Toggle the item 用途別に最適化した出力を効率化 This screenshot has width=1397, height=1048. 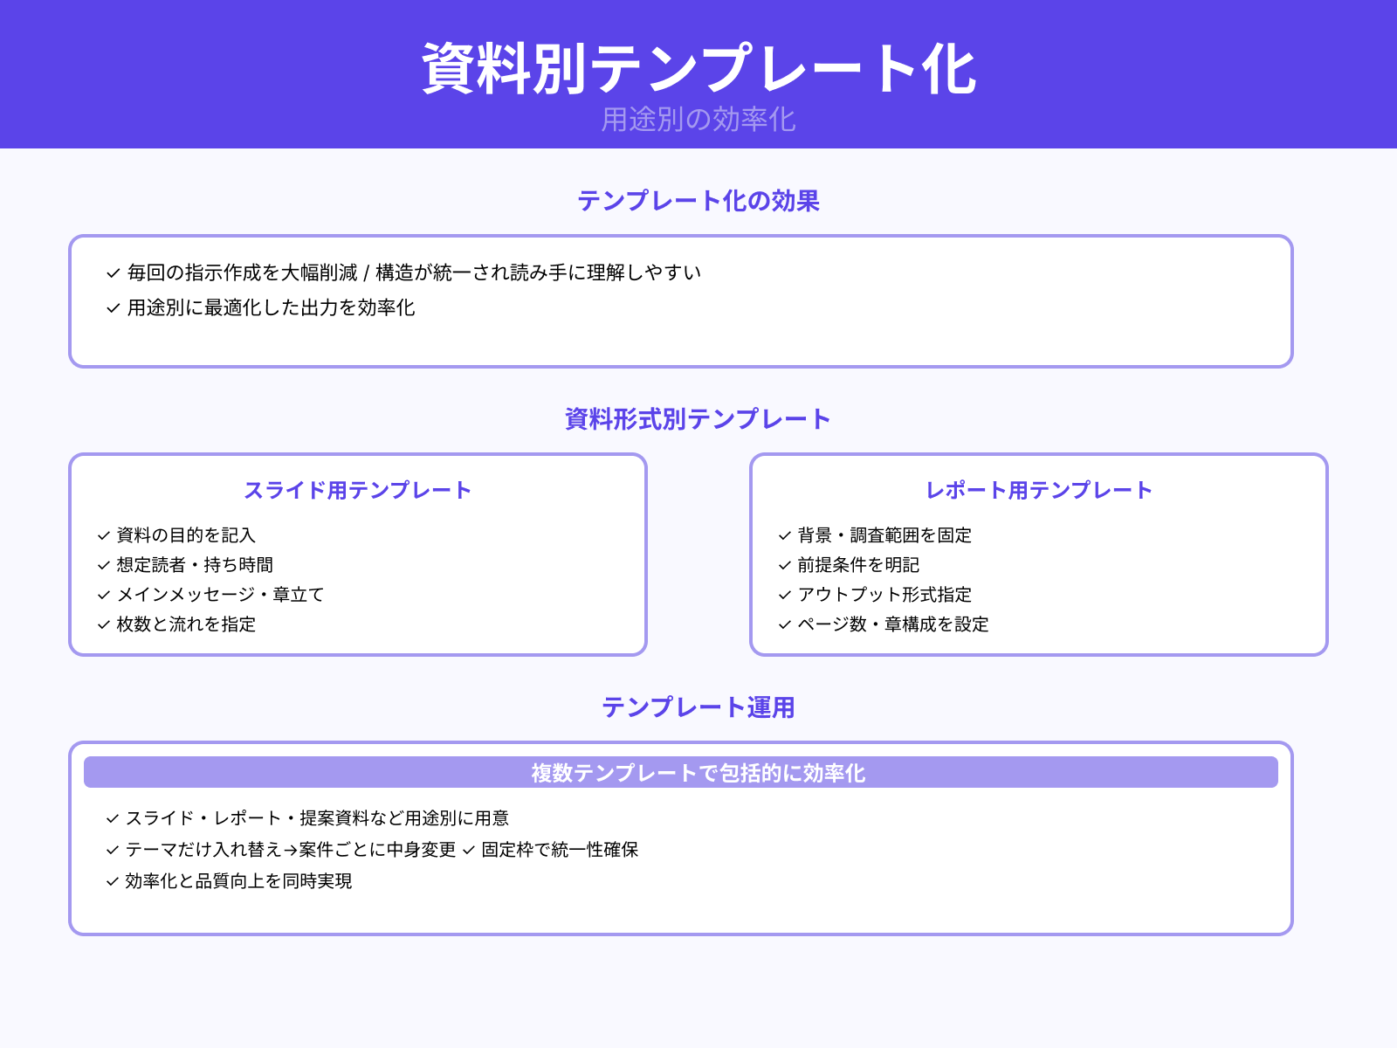(x=271, y=307)
